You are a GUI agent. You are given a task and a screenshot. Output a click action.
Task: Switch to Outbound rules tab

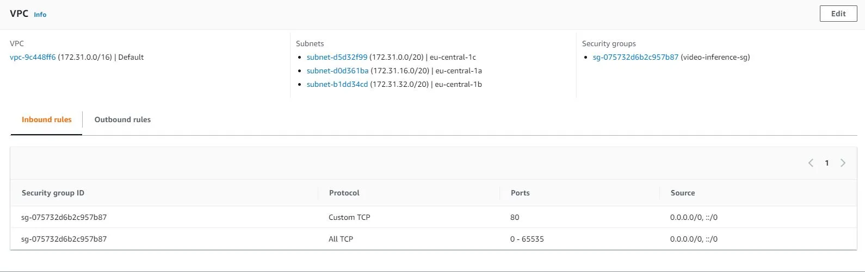(x=122, y=119)
